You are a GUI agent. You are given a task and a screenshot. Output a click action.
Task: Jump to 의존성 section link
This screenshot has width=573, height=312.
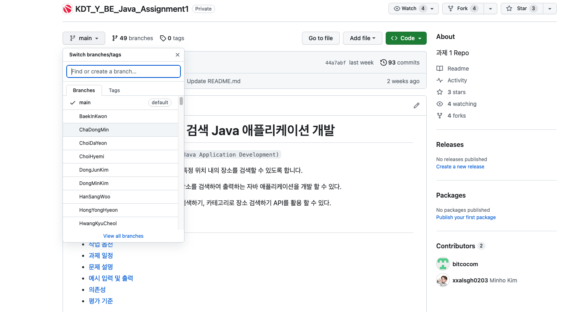pos(97,290)
